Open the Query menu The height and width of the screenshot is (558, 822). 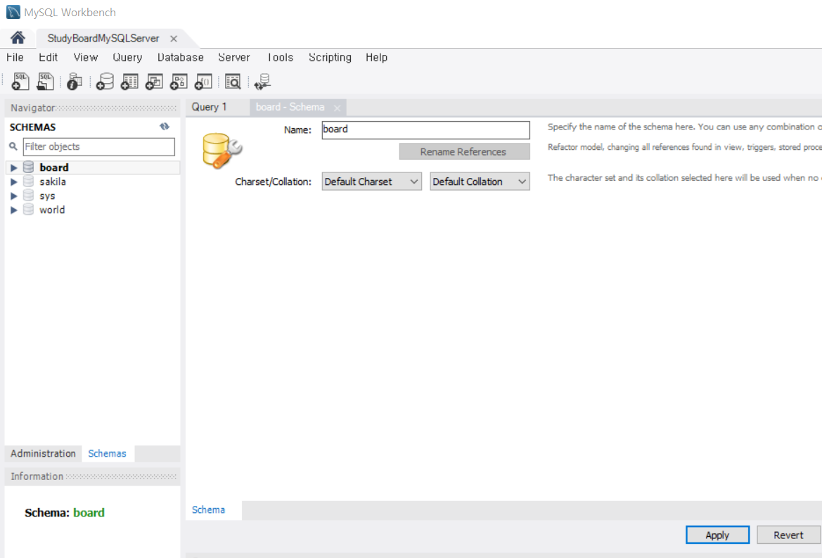pyautogui.click(x=127, y=57)
